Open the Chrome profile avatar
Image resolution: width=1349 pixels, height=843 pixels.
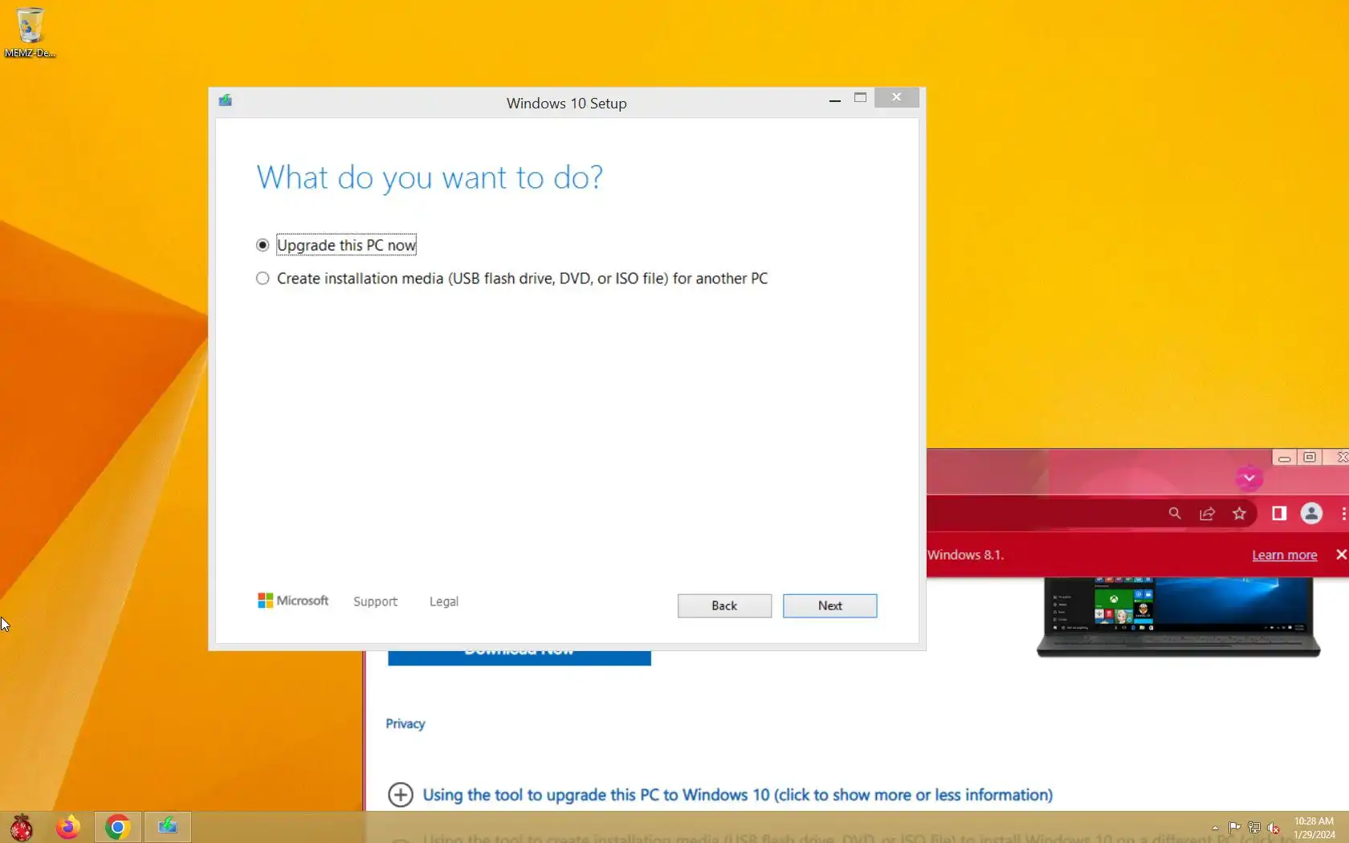[1311, 513]
